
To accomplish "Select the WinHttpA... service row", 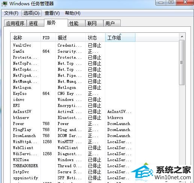I will [x=95, y=142].
